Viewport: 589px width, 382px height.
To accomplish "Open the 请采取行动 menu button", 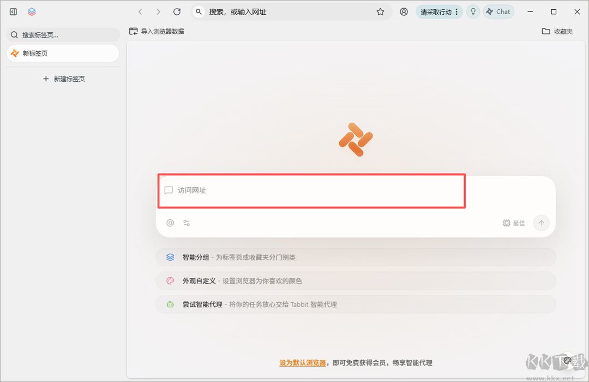I will point(439,12).
